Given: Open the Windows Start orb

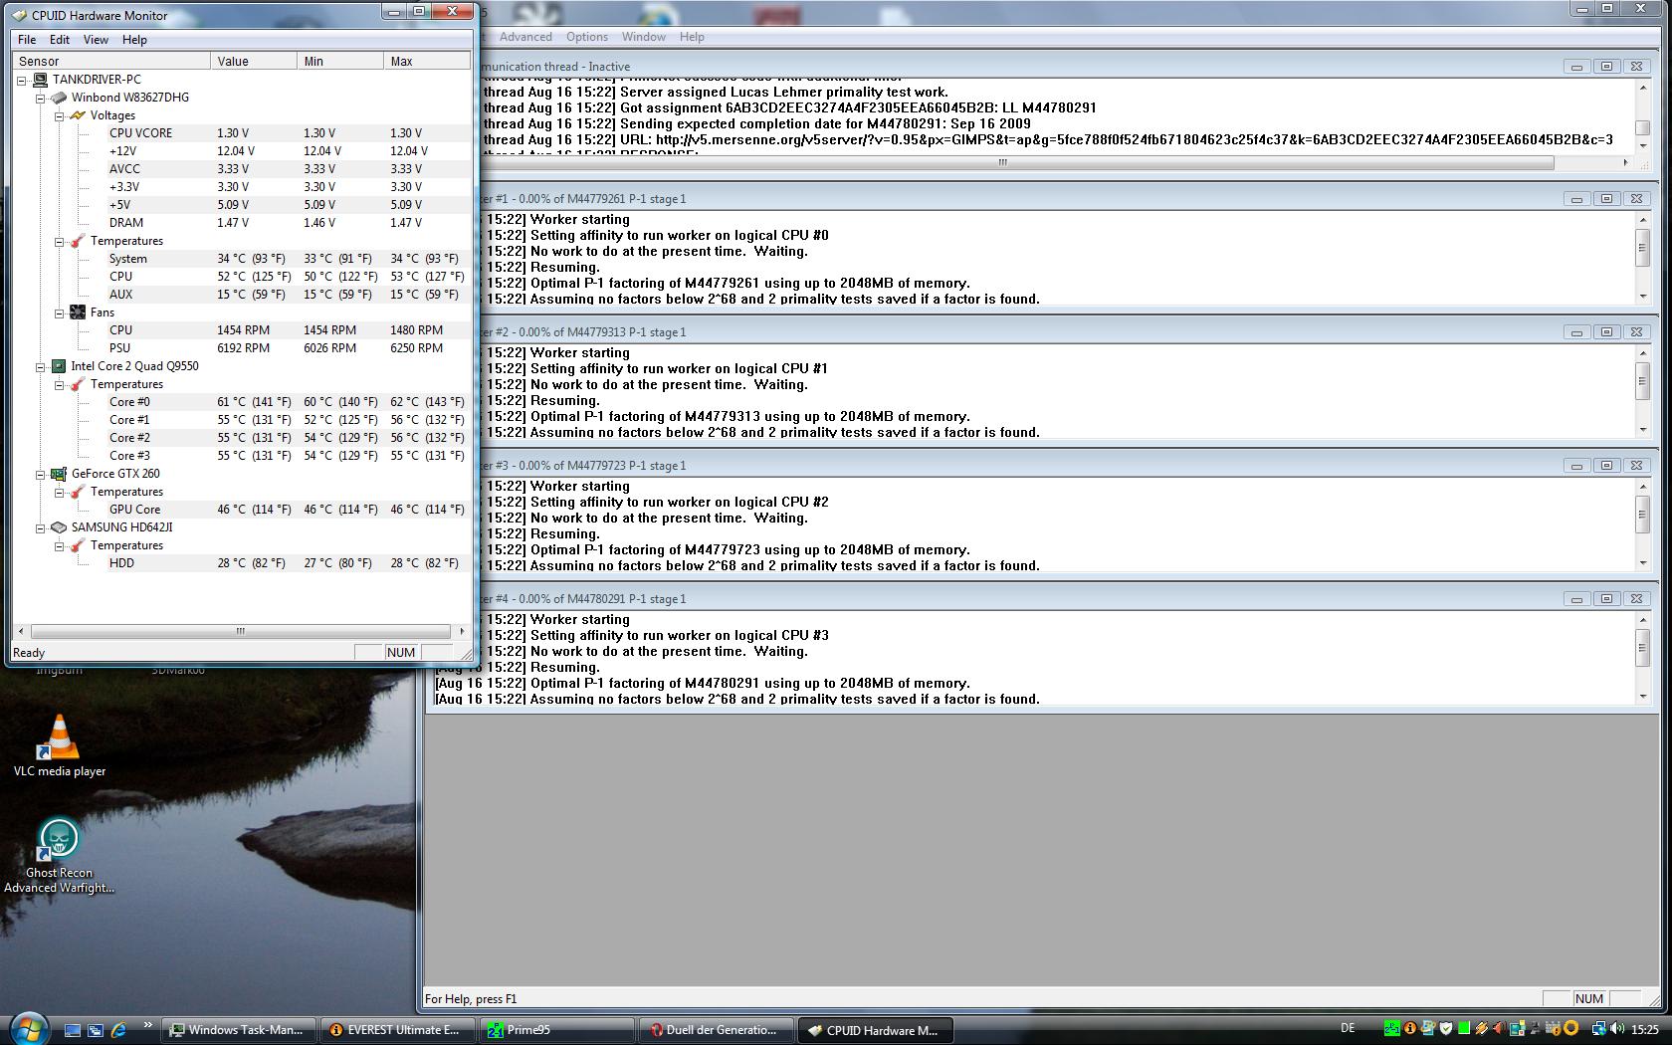Looking at the screenshot, I should (x=28, y=1028).
